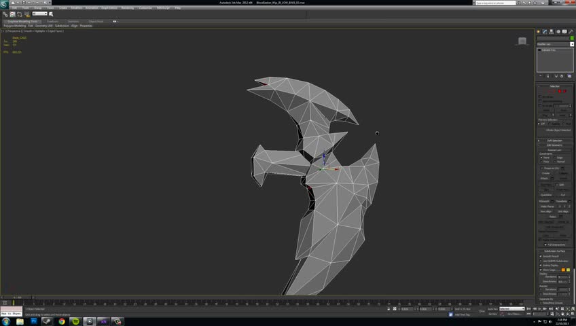576x326 pixels.
Task: Click the Pin Stack icon below modifier stack
Action: [541, 76]
